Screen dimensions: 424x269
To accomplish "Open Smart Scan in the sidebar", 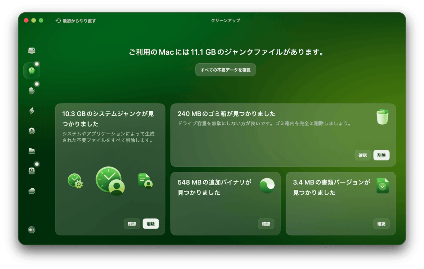I will pyautogui.click(x=32, y=50).
